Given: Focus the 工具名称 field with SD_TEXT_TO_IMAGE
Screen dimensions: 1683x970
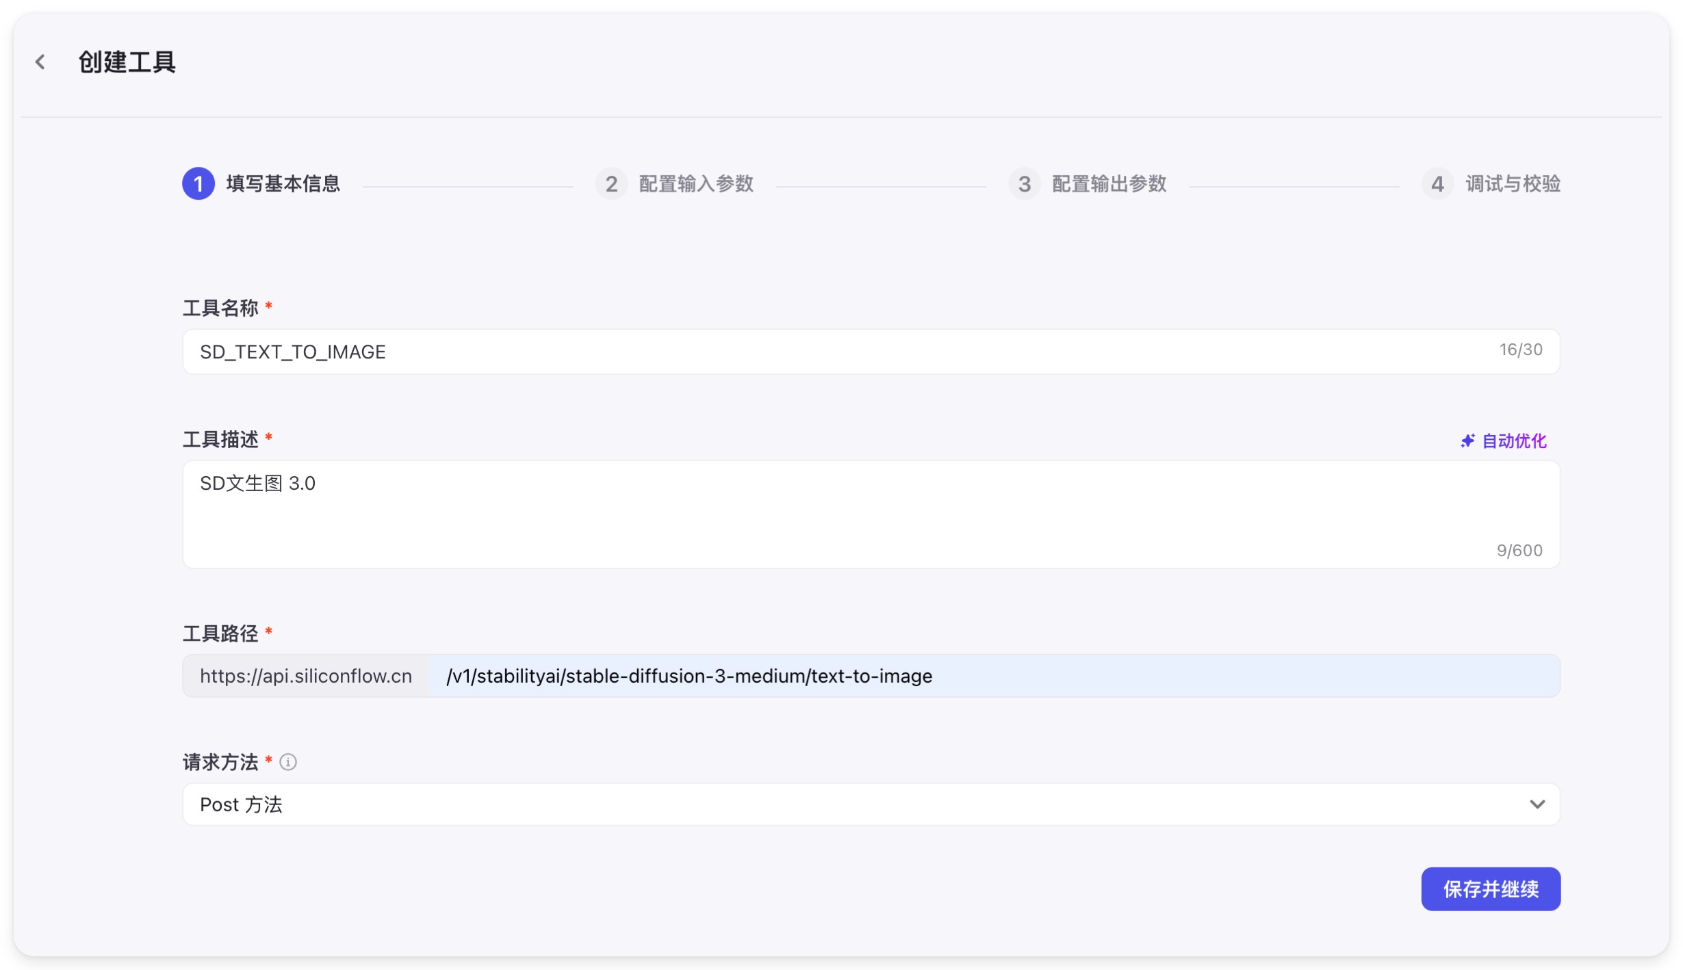Looking at the screenshot, I should pyautogui.click(x=821, y=352).
